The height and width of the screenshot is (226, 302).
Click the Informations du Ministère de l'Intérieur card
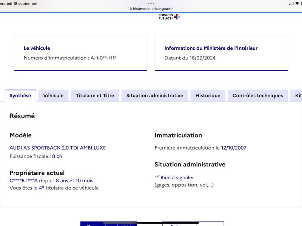click(x=221, y=53)
